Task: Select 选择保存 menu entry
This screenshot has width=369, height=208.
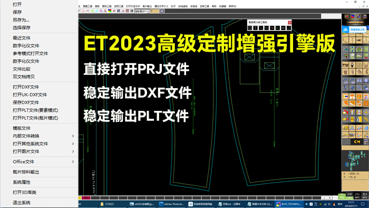Action: pos(22,27)
